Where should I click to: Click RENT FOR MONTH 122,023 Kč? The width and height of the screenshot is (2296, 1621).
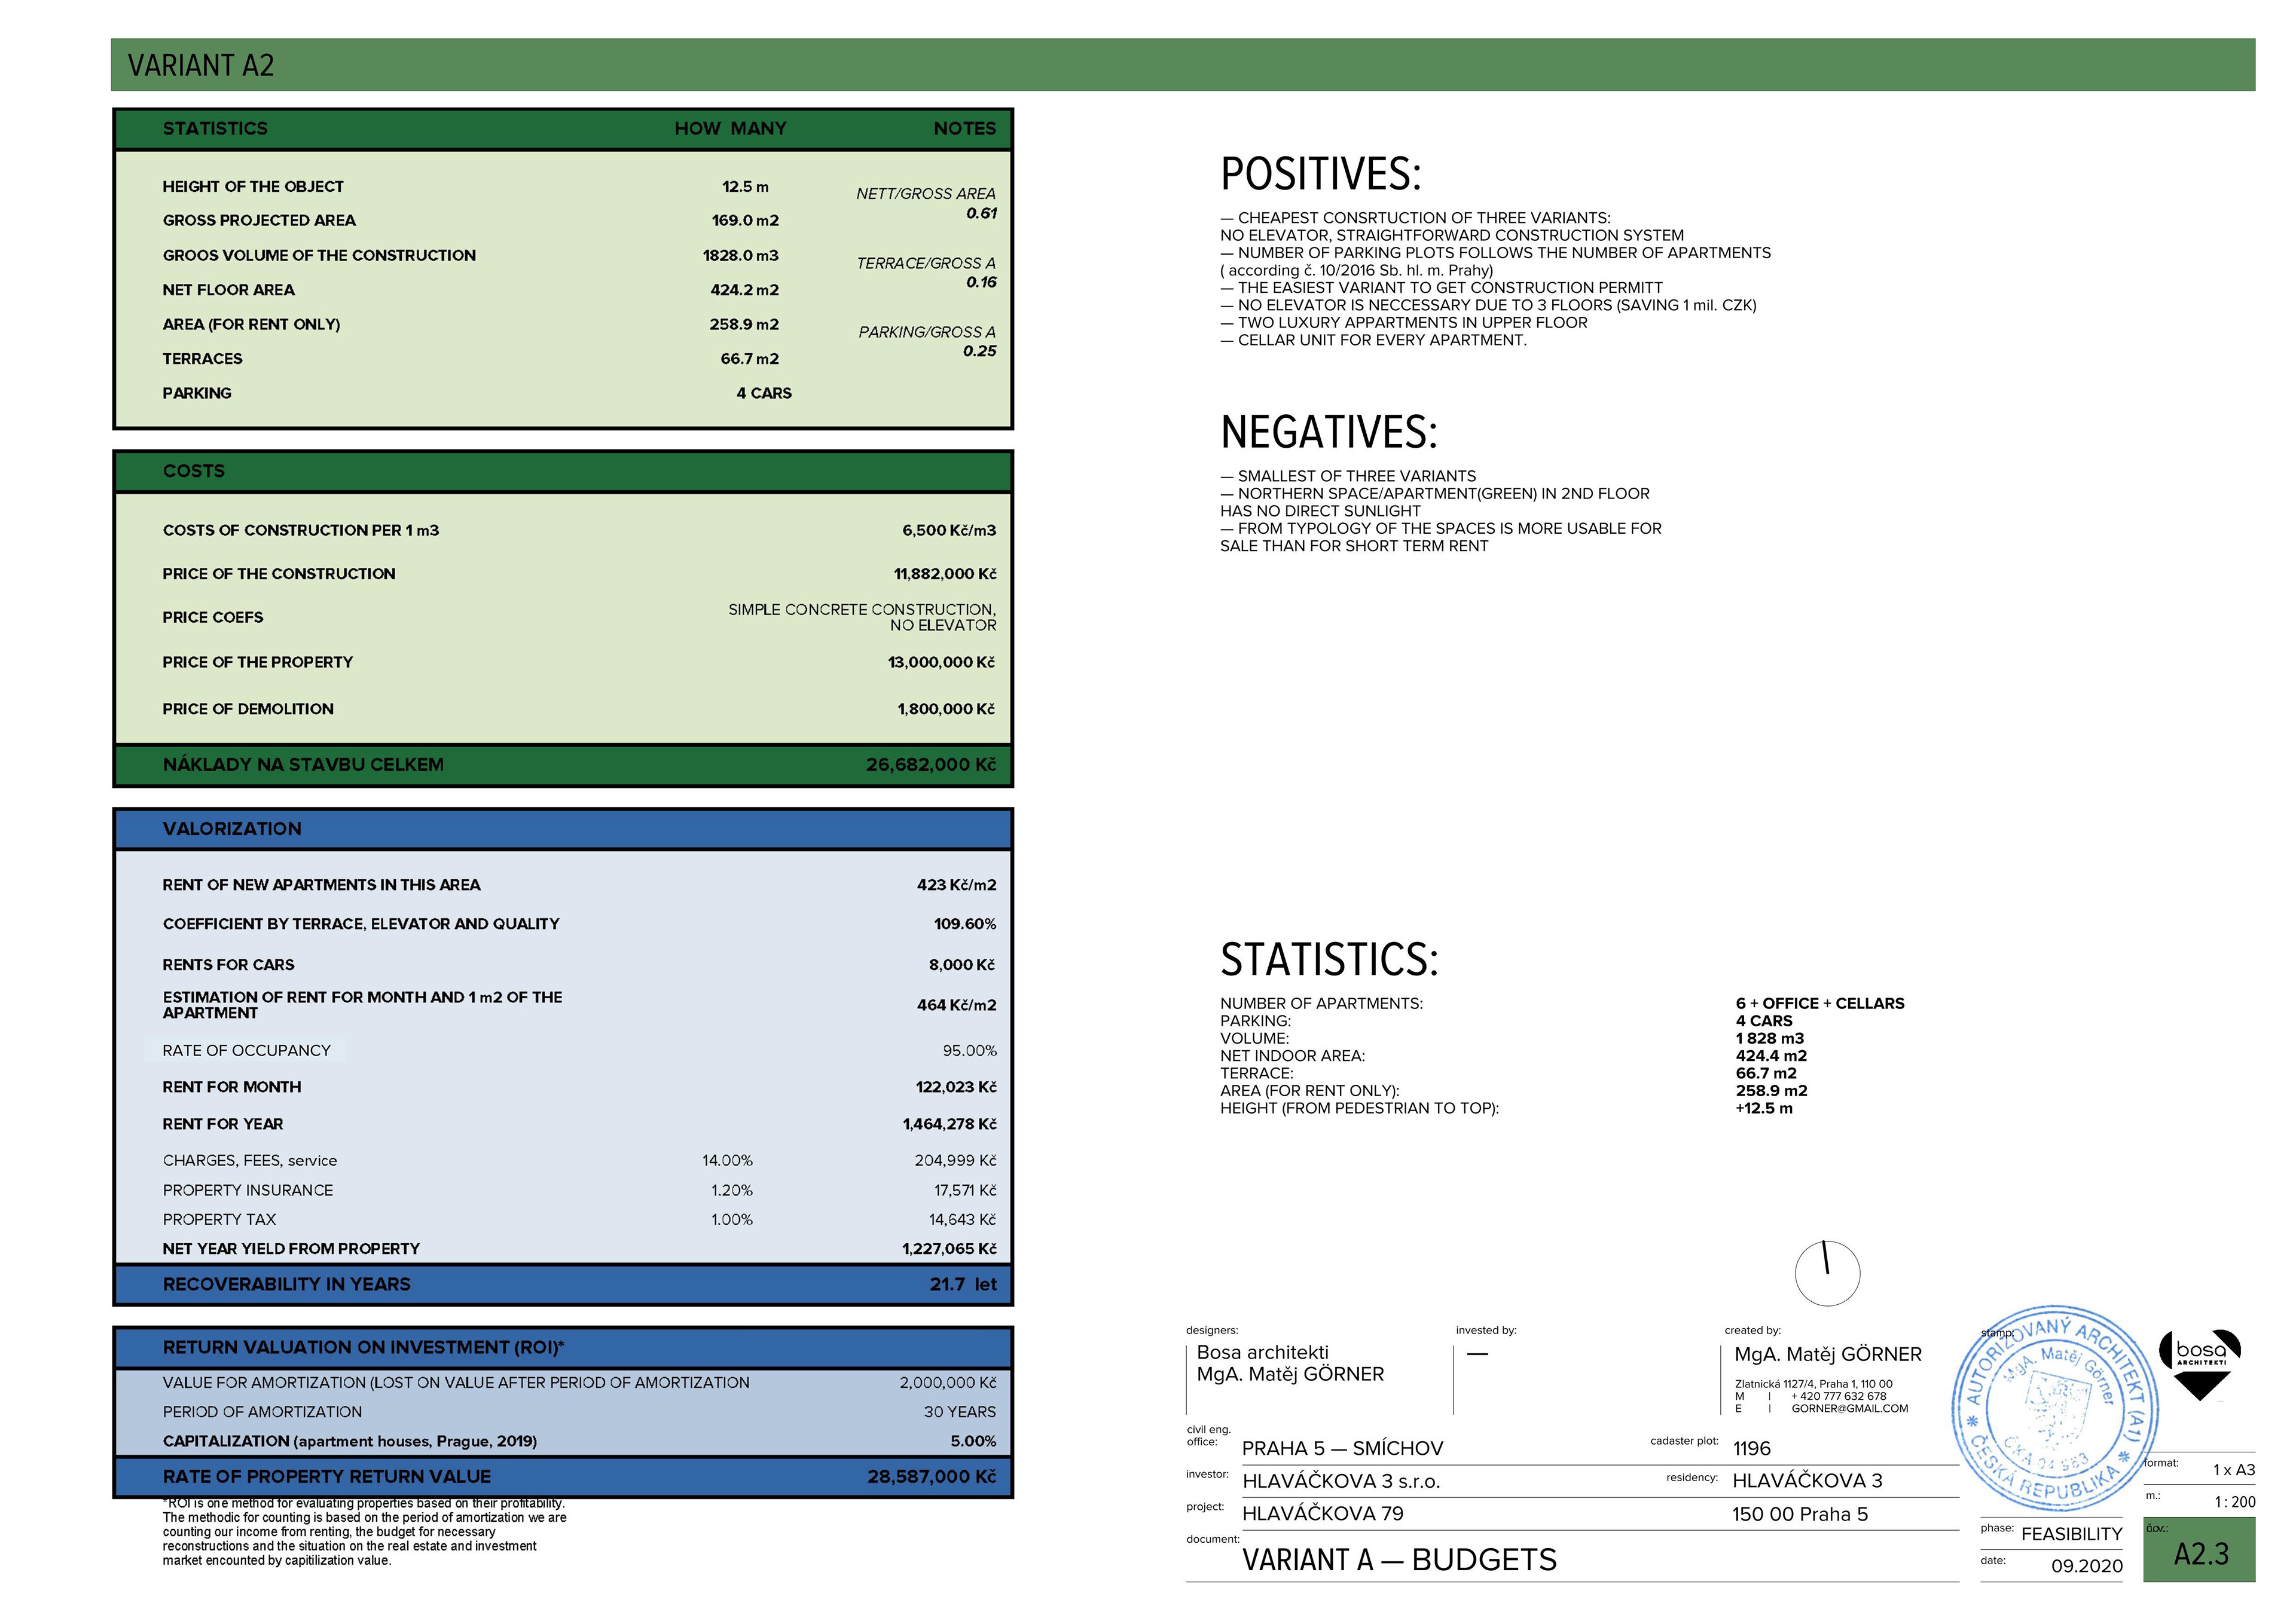pos(956,1086)
